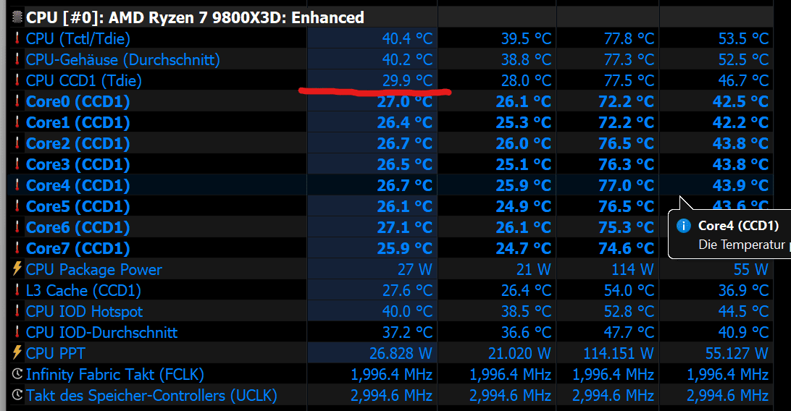Click clock icon beside Takt des Speicher-Controllers (UCLK)
791x411 pixels.
17,395
